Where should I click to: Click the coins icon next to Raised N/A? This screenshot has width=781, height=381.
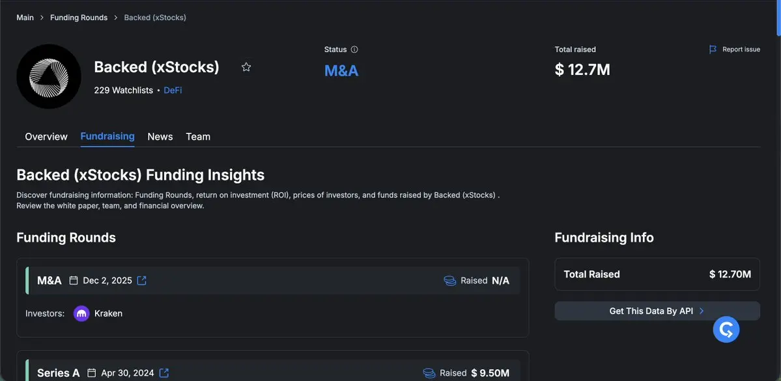(449, 281)
